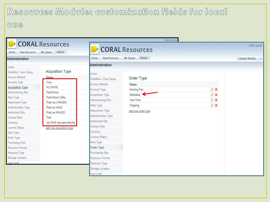Select Authorized Site in front window sidebar
Image resolution: width=270 pixels, height=202 pixels.
106,121
